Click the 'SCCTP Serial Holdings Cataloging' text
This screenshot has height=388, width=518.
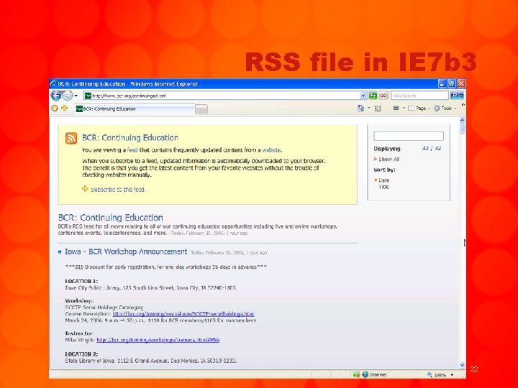tap(104, 308)
